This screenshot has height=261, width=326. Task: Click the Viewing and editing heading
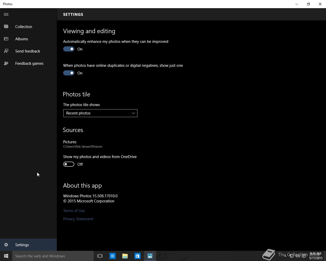click(x=89, y=31)
